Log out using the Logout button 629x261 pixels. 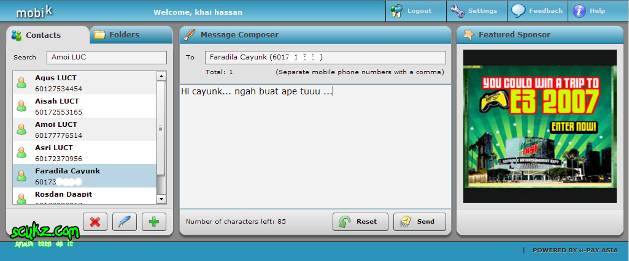point(412,10)
